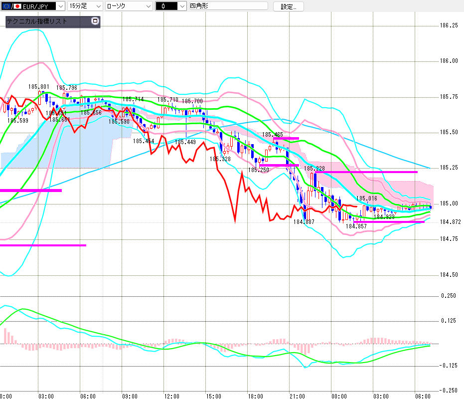The height and width of the screenshot is (400, 464).
Task: Select the magenta line near 185.465 label
Action: pyautogui.click(x=286, y=138)
